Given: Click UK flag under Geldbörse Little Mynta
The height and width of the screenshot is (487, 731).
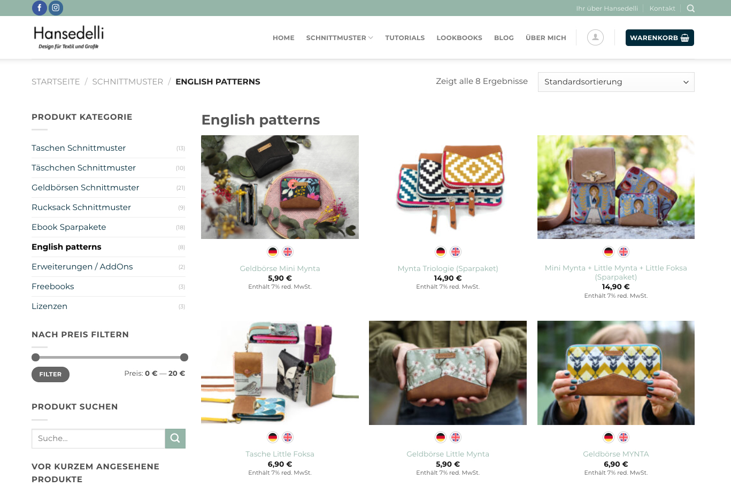Looking at the screenshot, I should tap(456, 437).
